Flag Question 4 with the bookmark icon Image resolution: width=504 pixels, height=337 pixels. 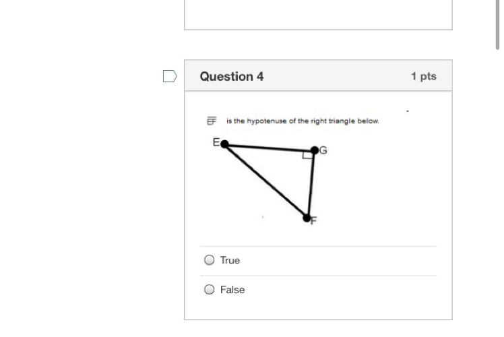coord(170,76)
